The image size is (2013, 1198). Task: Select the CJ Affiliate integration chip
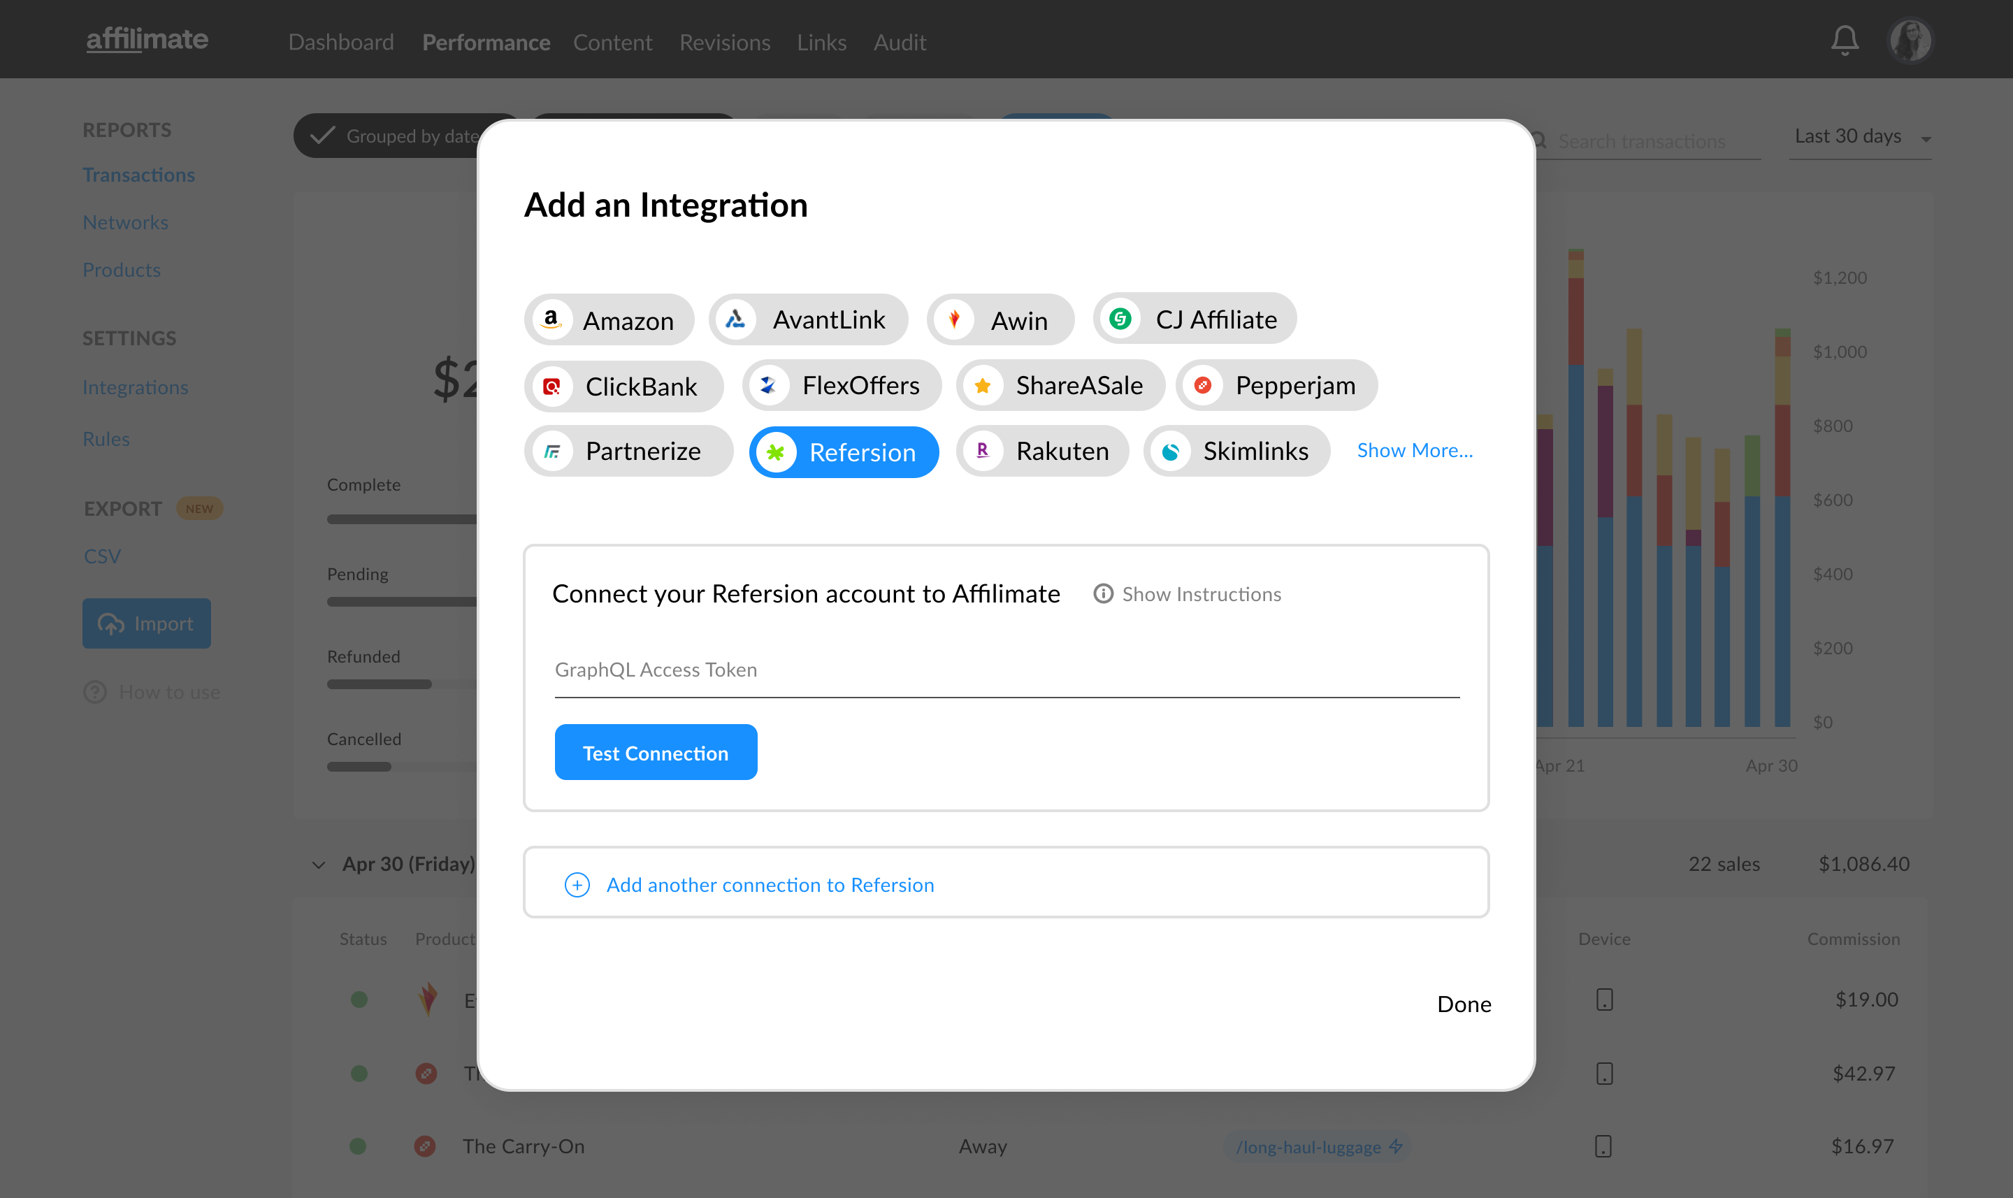click(x=1195, y=319)
